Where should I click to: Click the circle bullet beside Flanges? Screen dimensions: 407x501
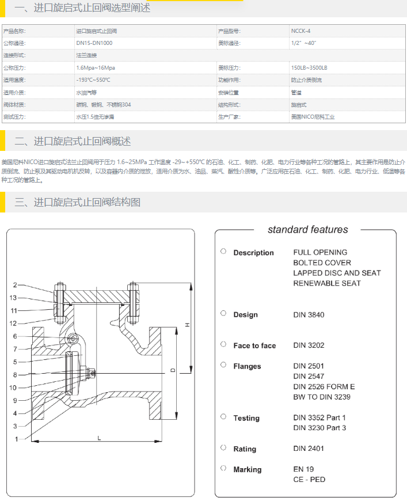223,365
